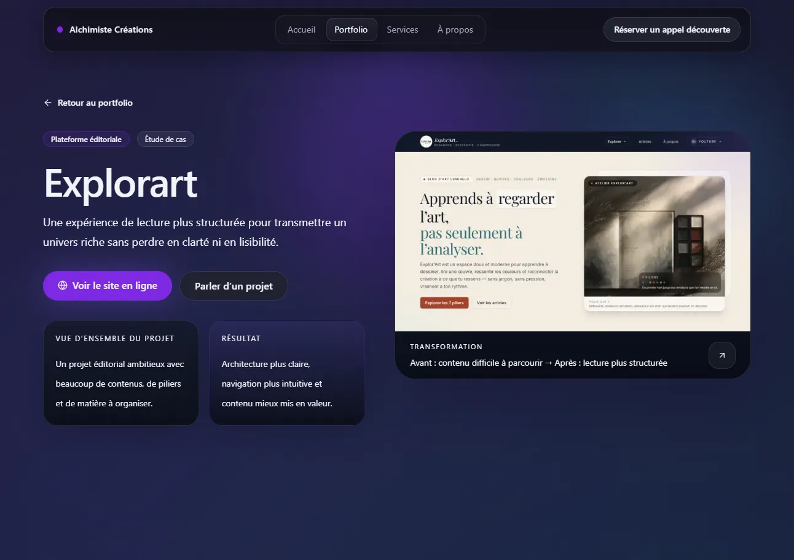This screenshot has height=560, width=794.
Task: Open the Services nav item
Action: tap(402, 30)
